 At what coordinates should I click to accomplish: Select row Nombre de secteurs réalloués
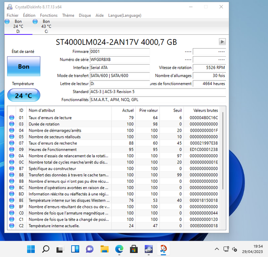113,137
